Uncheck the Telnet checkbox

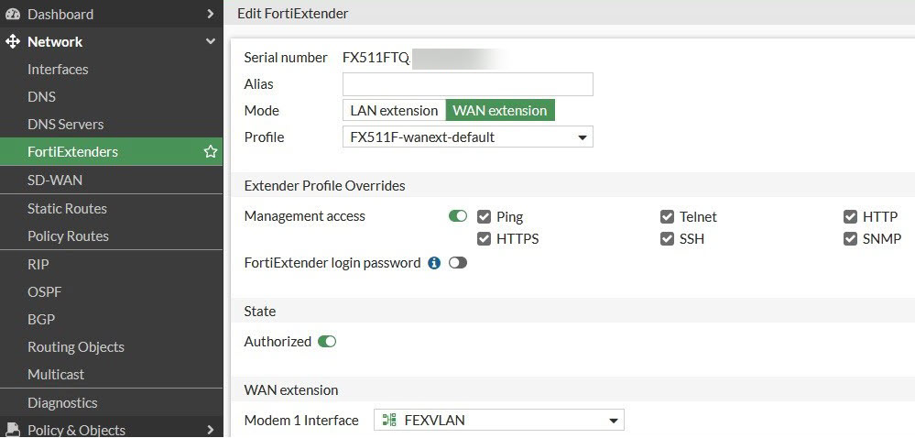tap(667, 217)
